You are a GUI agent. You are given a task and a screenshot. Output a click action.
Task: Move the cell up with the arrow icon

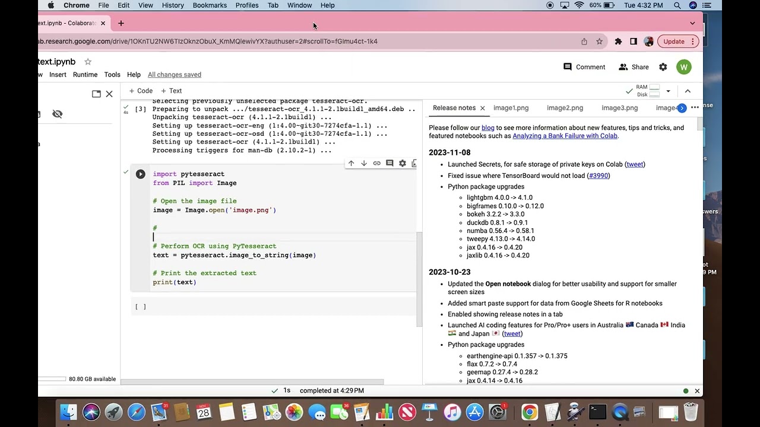click(351, 163)
